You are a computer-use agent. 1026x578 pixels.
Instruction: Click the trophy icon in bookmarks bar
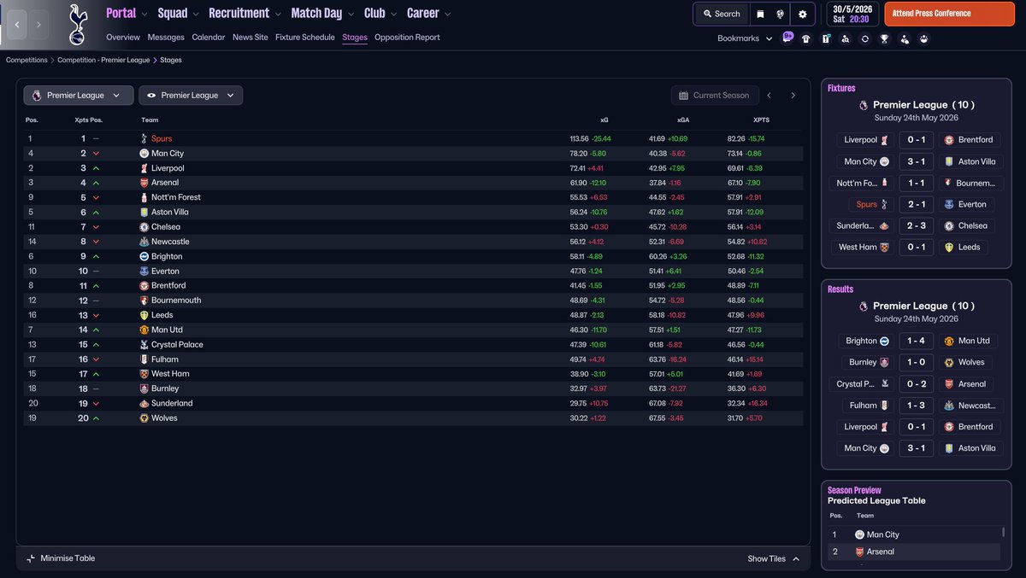885,38
